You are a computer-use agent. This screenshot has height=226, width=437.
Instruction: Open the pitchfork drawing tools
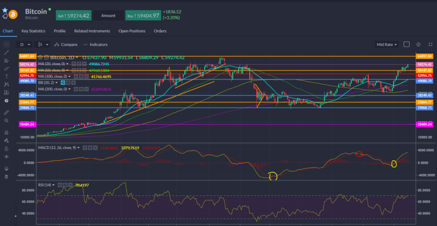pos(6,61)
